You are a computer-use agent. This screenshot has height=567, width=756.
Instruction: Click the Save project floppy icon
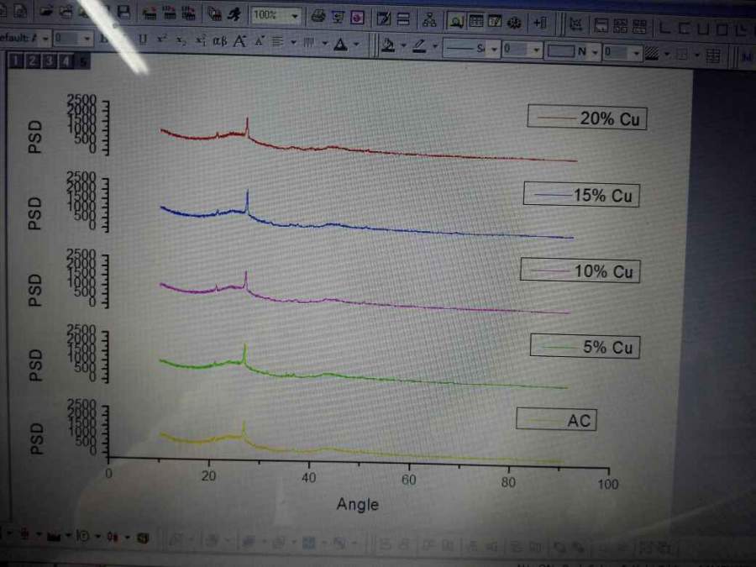[x=123, y=12]
